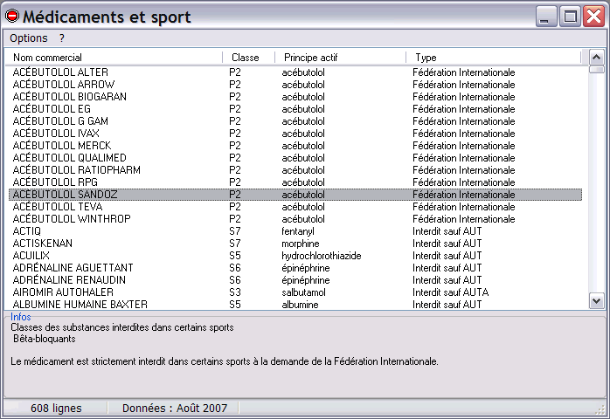
Task: Select the ACÉBUTOLOL G GAM row
Action: 295,121
